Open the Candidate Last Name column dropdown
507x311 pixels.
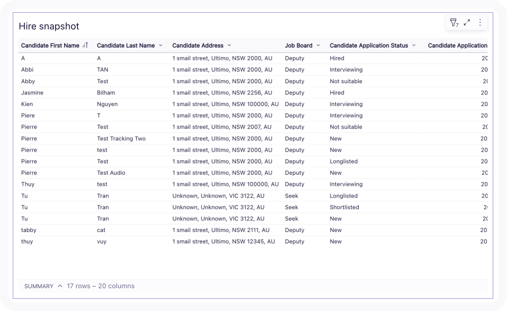coord(160,46)
